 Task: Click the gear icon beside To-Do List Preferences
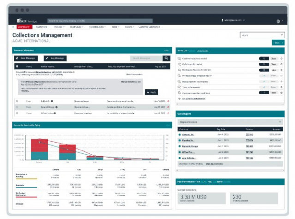179,99
